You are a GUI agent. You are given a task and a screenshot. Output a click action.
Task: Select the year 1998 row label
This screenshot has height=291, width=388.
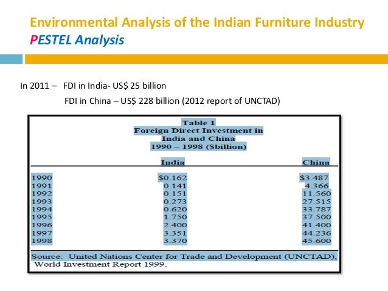click(42, 241)
